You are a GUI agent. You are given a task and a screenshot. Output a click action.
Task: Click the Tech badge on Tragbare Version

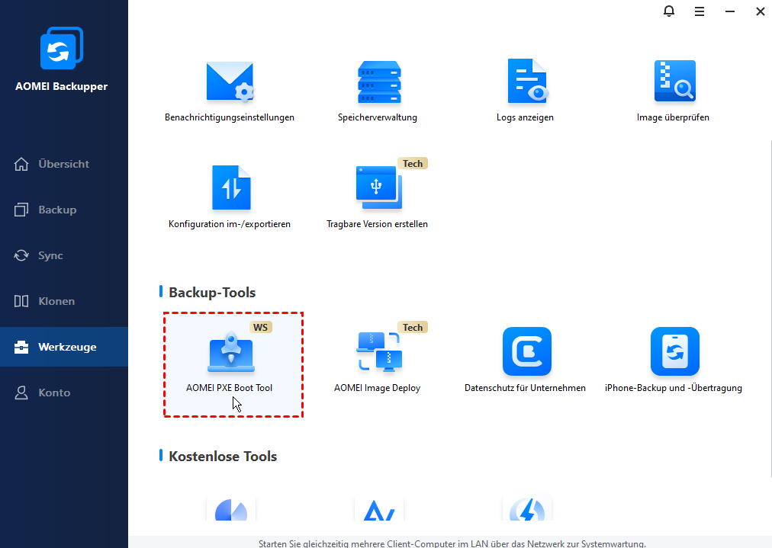[x=413, y=163]
